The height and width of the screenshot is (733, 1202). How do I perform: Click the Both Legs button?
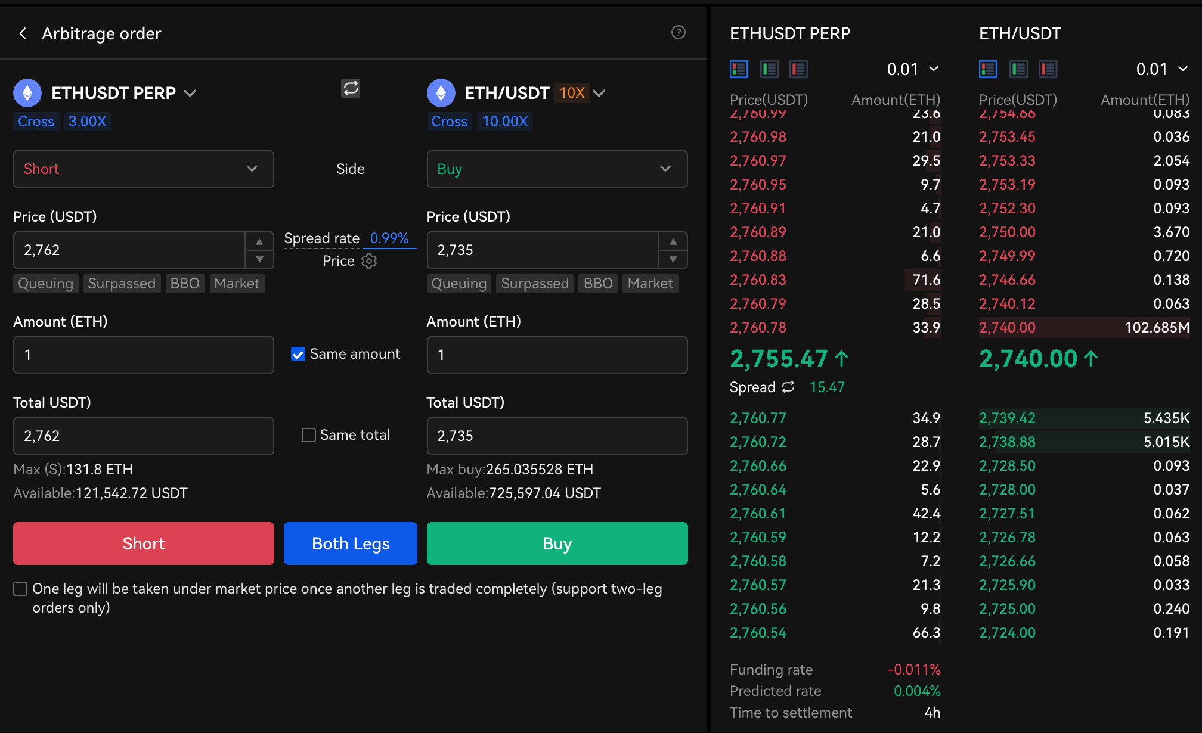click(x=350, y=543)
